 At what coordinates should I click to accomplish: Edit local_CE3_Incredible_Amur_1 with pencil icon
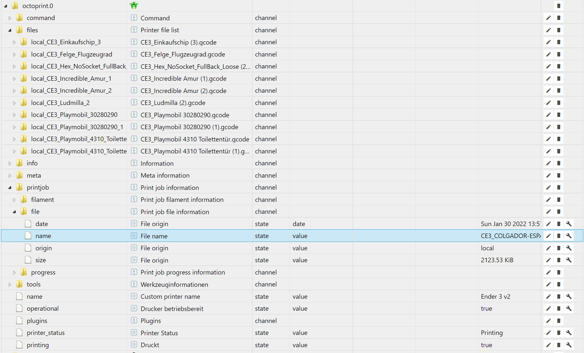pos(548,78)
